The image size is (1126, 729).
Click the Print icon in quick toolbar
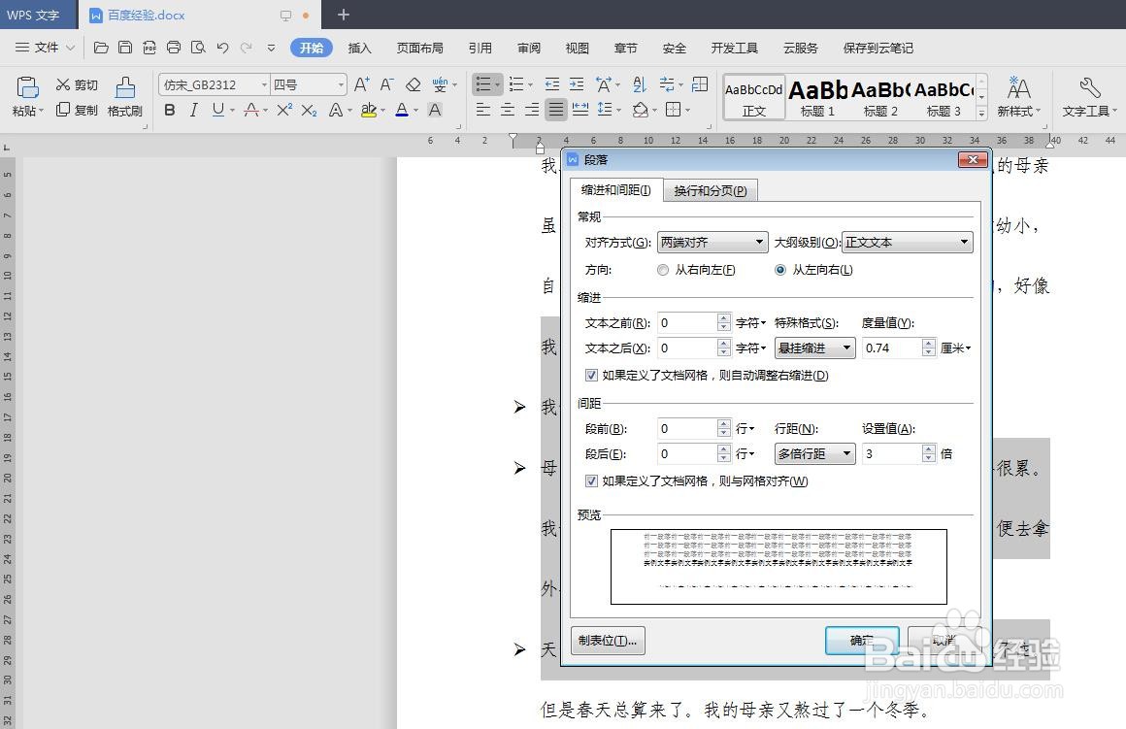[174, 48]
